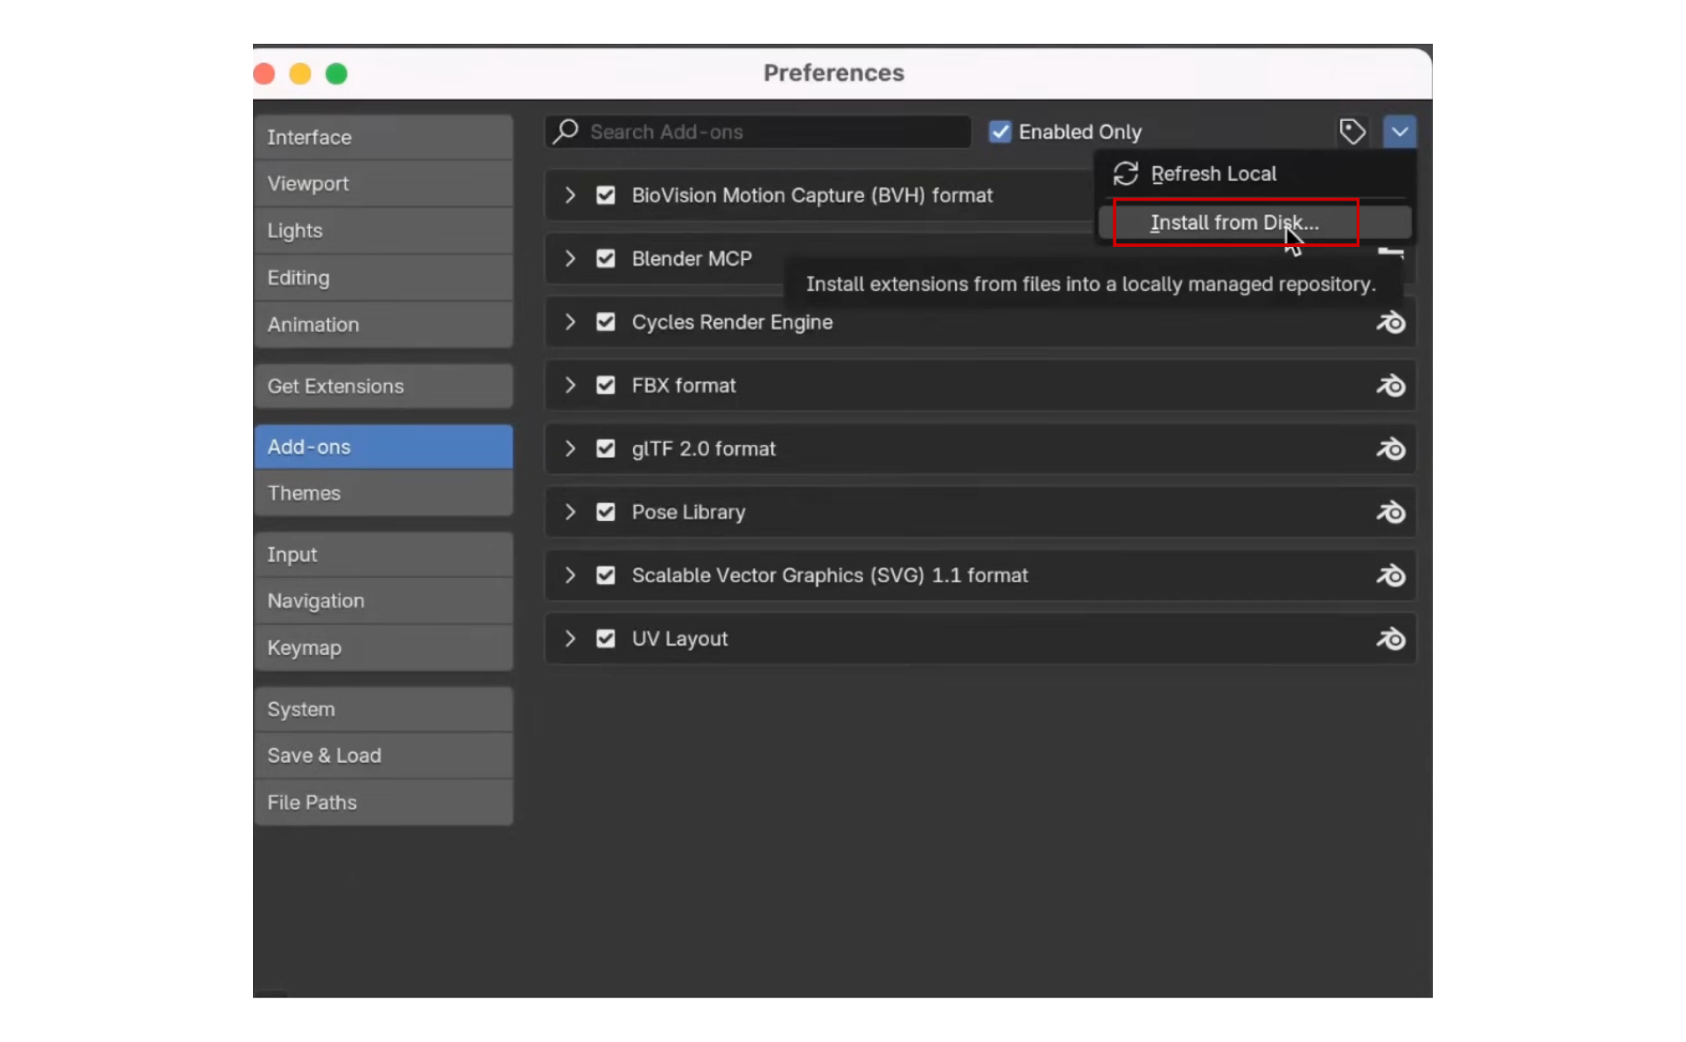
Task: Disable the Blender MCP add-on checkbox
Action: pyautogui.click(x=605, y=259)
